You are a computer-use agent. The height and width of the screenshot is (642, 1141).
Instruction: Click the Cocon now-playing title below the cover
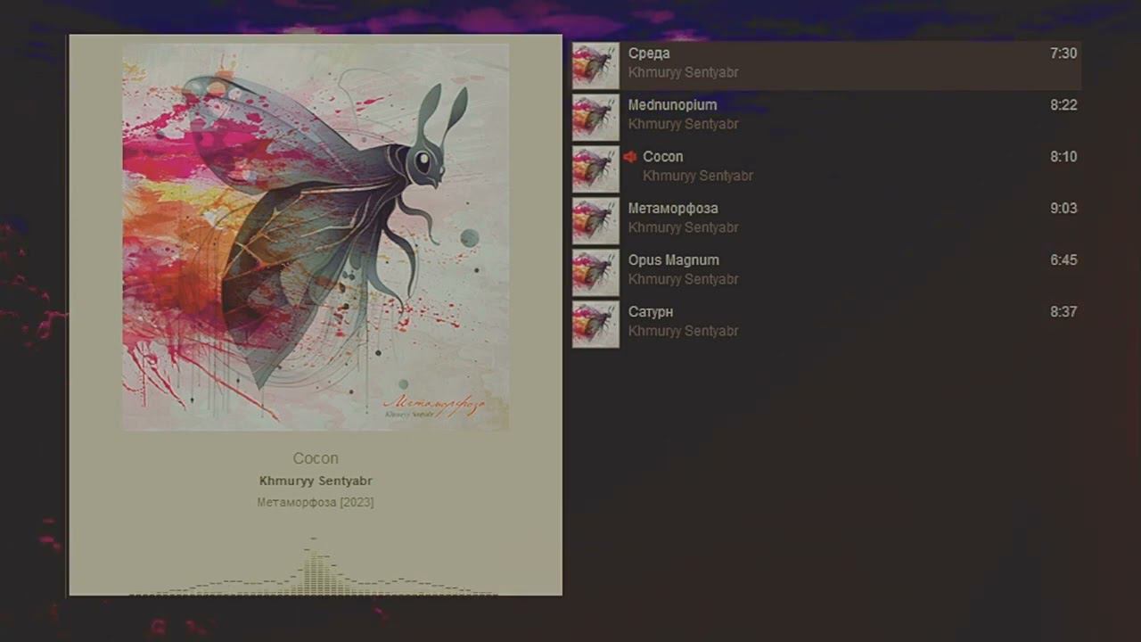(x=316, y=458)
